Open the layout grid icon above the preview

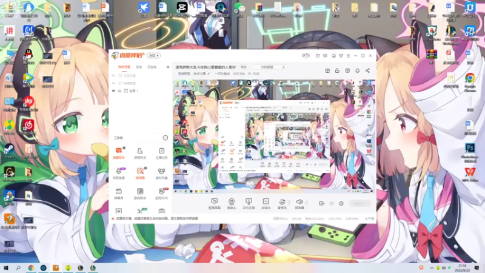click(x=347, y=70)
